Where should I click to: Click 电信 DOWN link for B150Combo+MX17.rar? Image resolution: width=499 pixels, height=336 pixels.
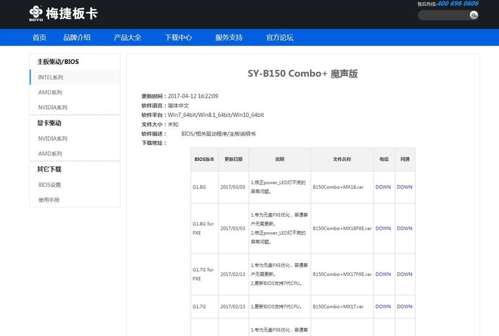click(383, 307)
